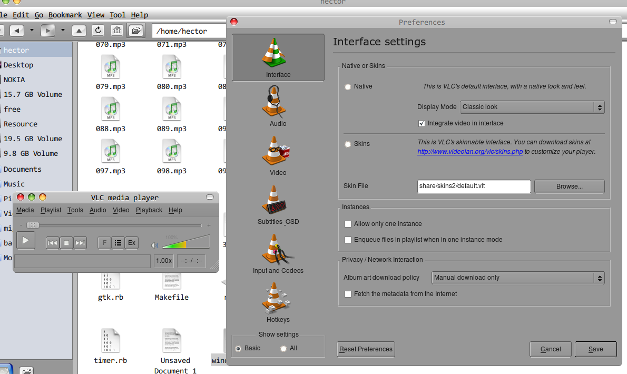Open forward button history dropdown arrow
Screen dimensions: 627x374
click(63, 31)
